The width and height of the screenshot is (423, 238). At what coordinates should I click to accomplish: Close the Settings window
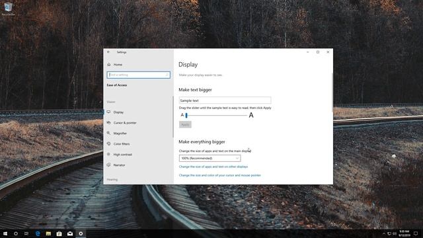point(328,52)
